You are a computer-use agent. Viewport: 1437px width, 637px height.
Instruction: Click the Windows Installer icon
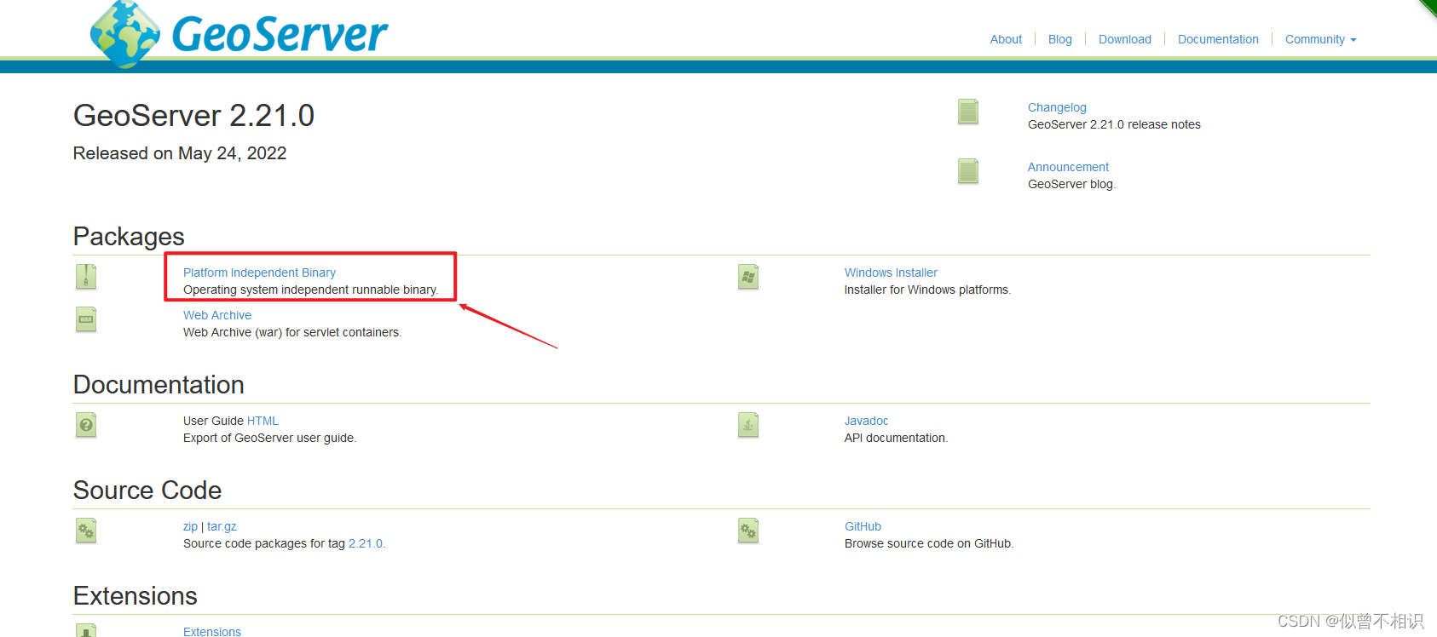748,277
